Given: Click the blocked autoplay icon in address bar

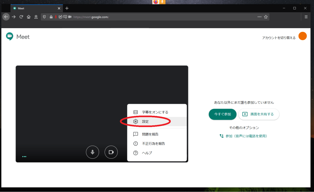Looking at the screenshot, I should click(60, 17).
